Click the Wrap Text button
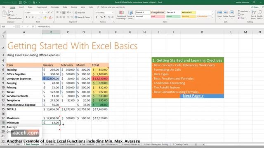264x148 pixels. click(x=80, y=13)
